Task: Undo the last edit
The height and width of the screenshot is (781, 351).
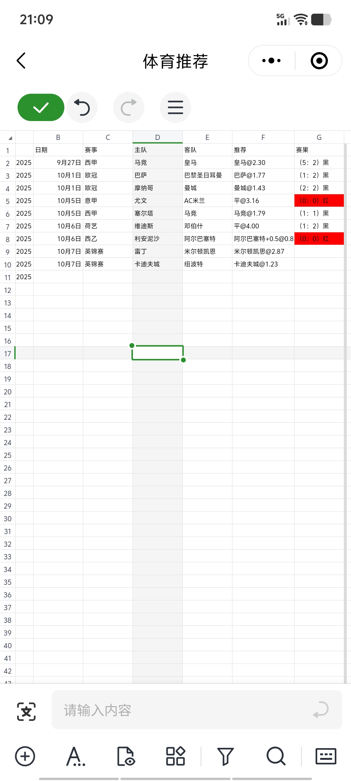Action: pos(82,107)
